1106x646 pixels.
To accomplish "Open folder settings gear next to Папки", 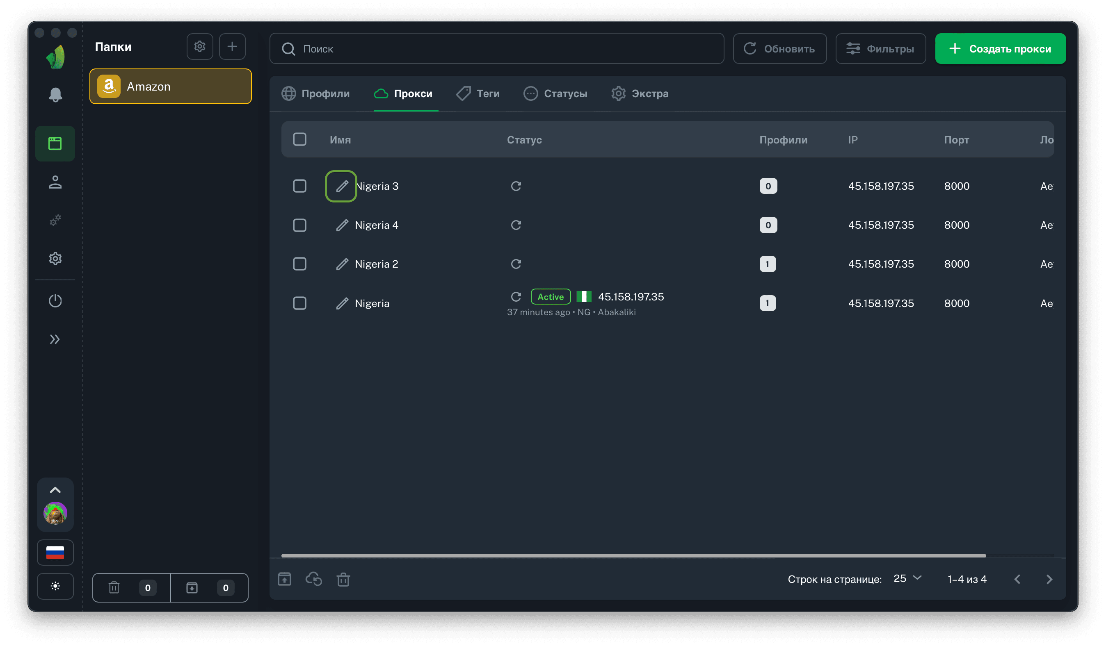I will pos(200,46).
